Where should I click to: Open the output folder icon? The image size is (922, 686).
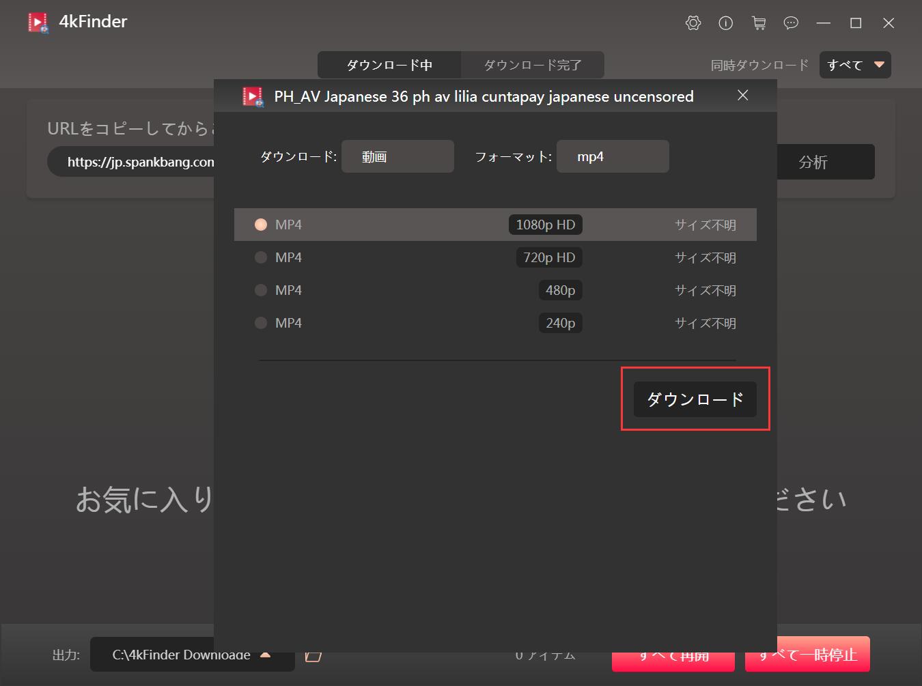[x=313, y=655]
